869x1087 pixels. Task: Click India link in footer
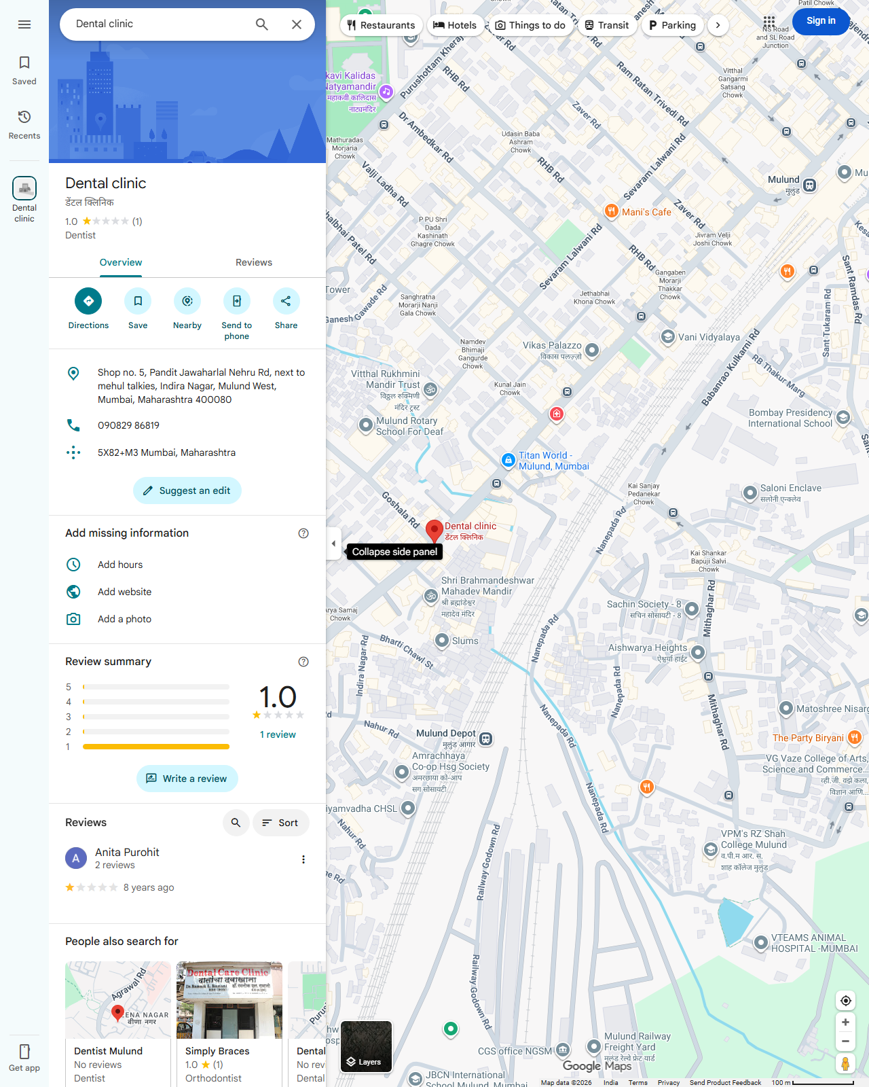click(x=611, y=1082)
